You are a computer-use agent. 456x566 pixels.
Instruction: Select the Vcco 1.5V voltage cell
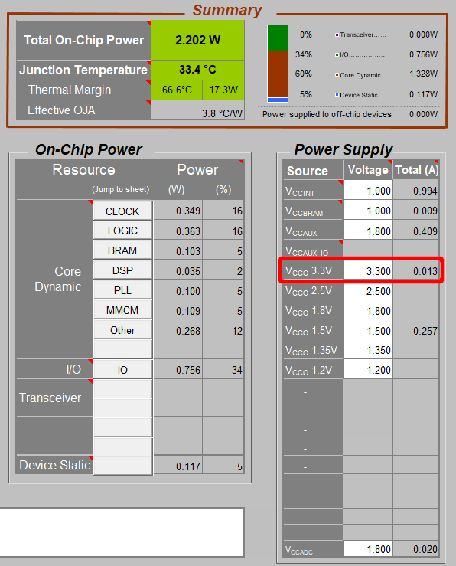tap(368, 330)
